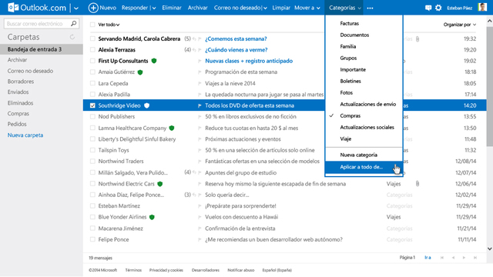Viewport: 493px width, 277px height.
Task: Open the ¿Comemos esta semana? message
Action: point(236,38)
